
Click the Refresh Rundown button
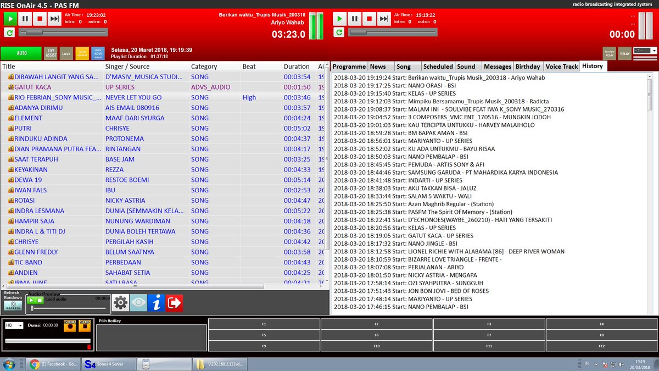13,305
